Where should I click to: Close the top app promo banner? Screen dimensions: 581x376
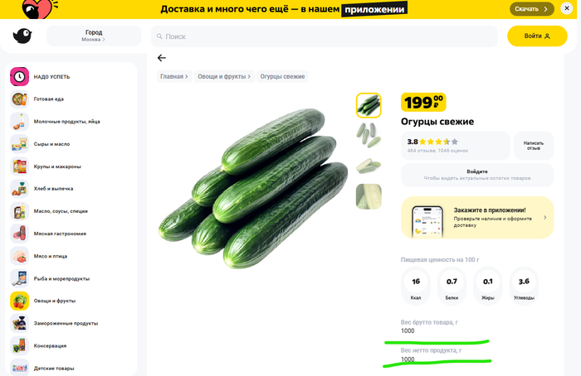click(x=567, y=9)
